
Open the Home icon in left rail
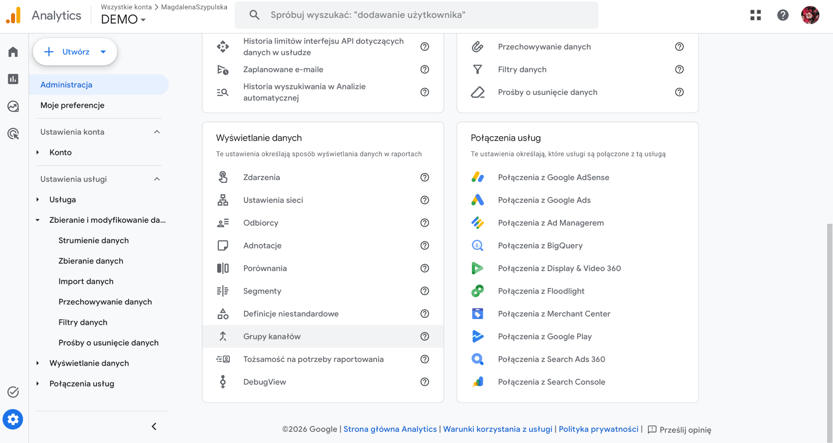pos(13,52)
